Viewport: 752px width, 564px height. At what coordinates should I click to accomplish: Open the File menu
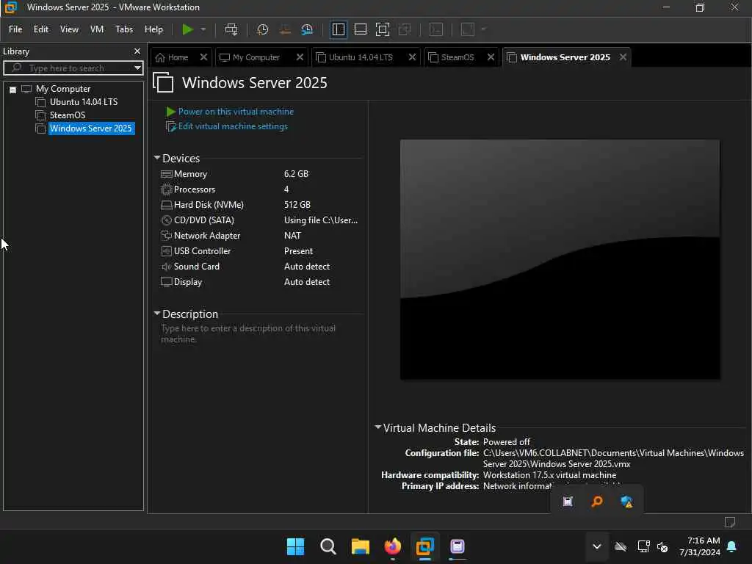click(15, 29)
